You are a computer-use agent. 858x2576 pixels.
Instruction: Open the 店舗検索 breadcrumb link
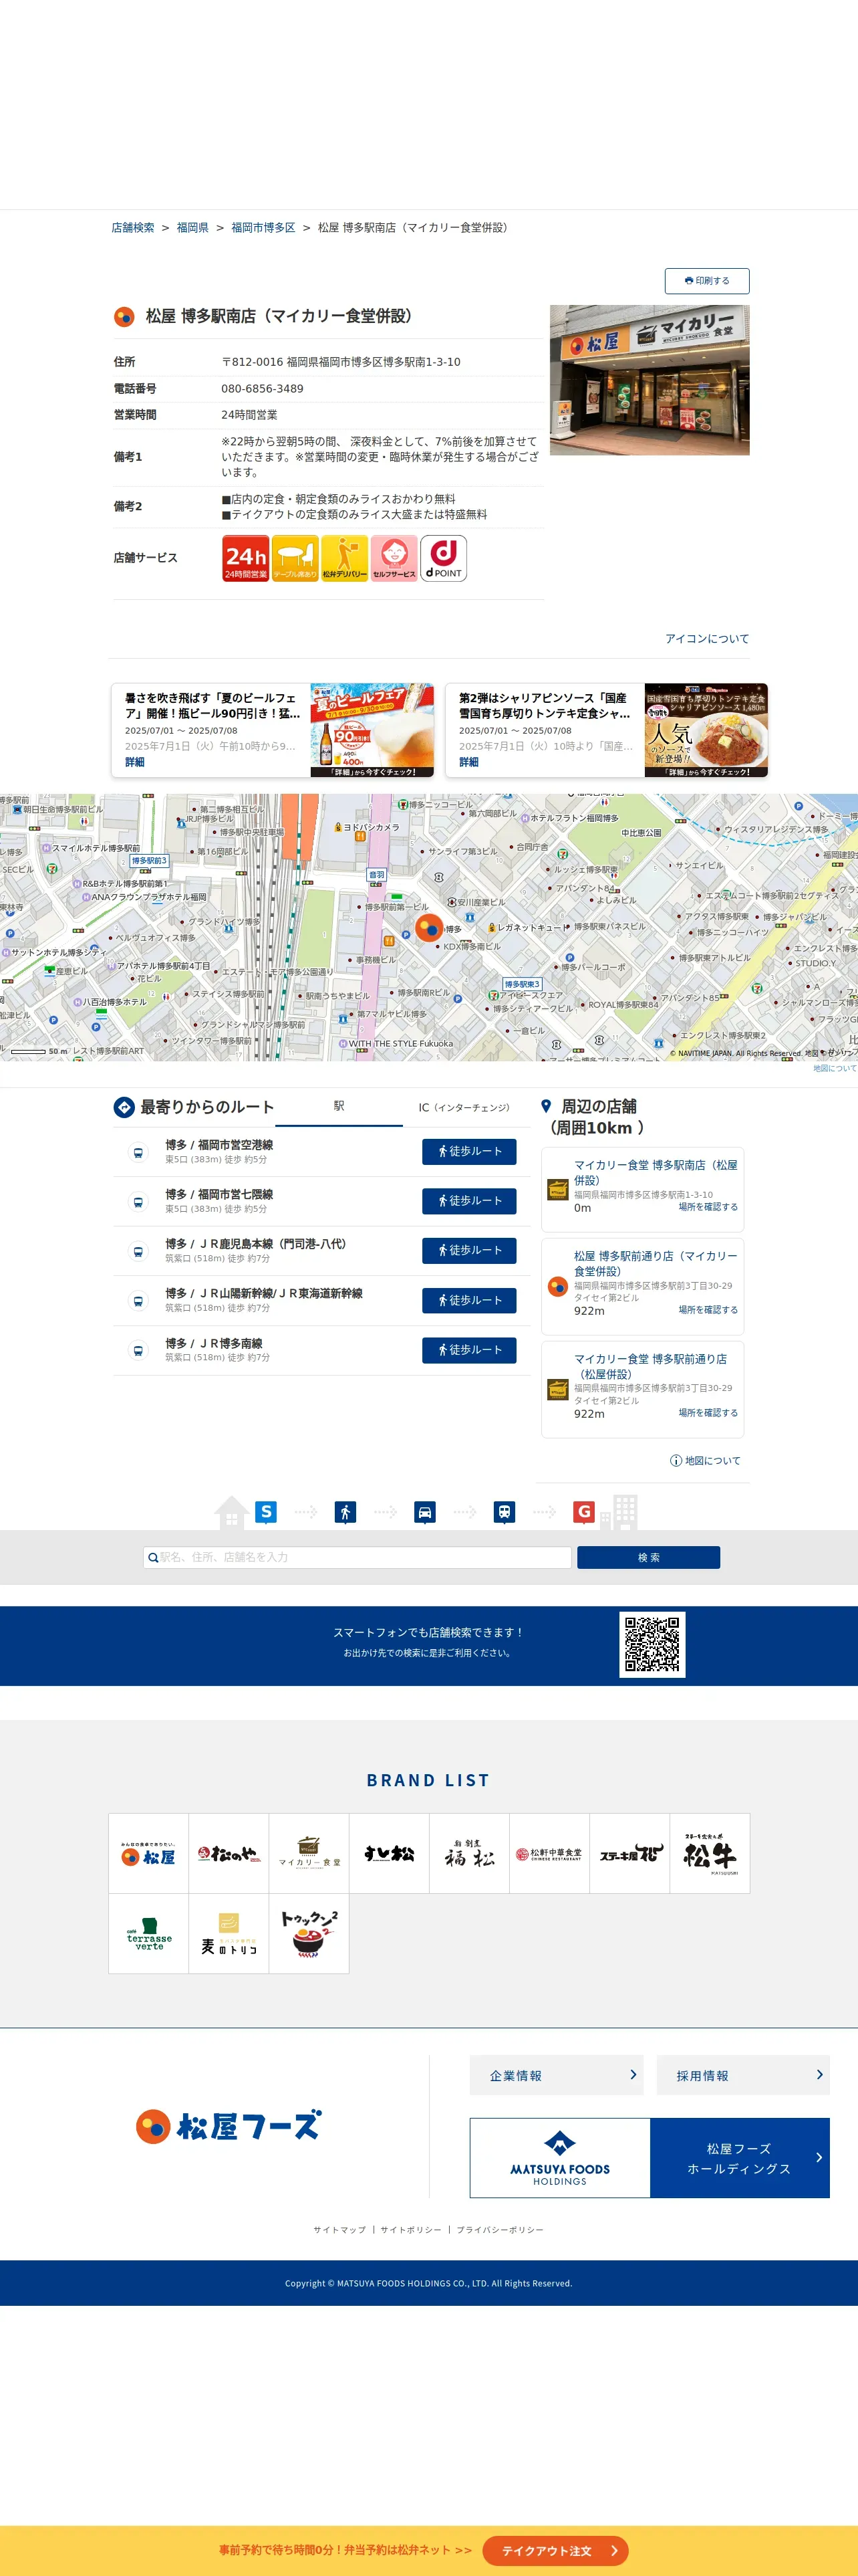[133, 228]
